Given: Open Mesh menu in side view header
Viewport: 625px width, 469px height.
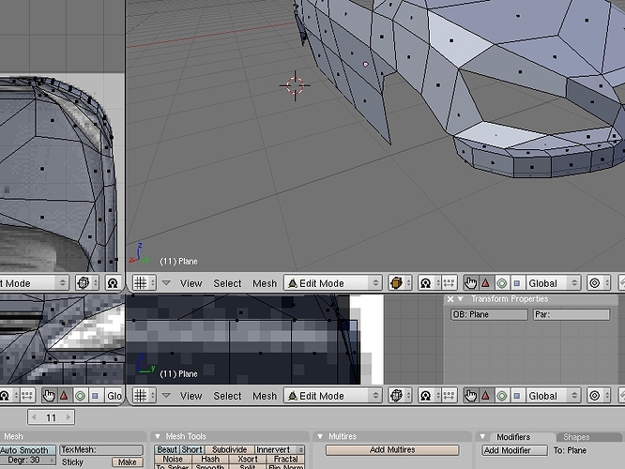Looking at the screenshot, I should [x=265, y=396].
